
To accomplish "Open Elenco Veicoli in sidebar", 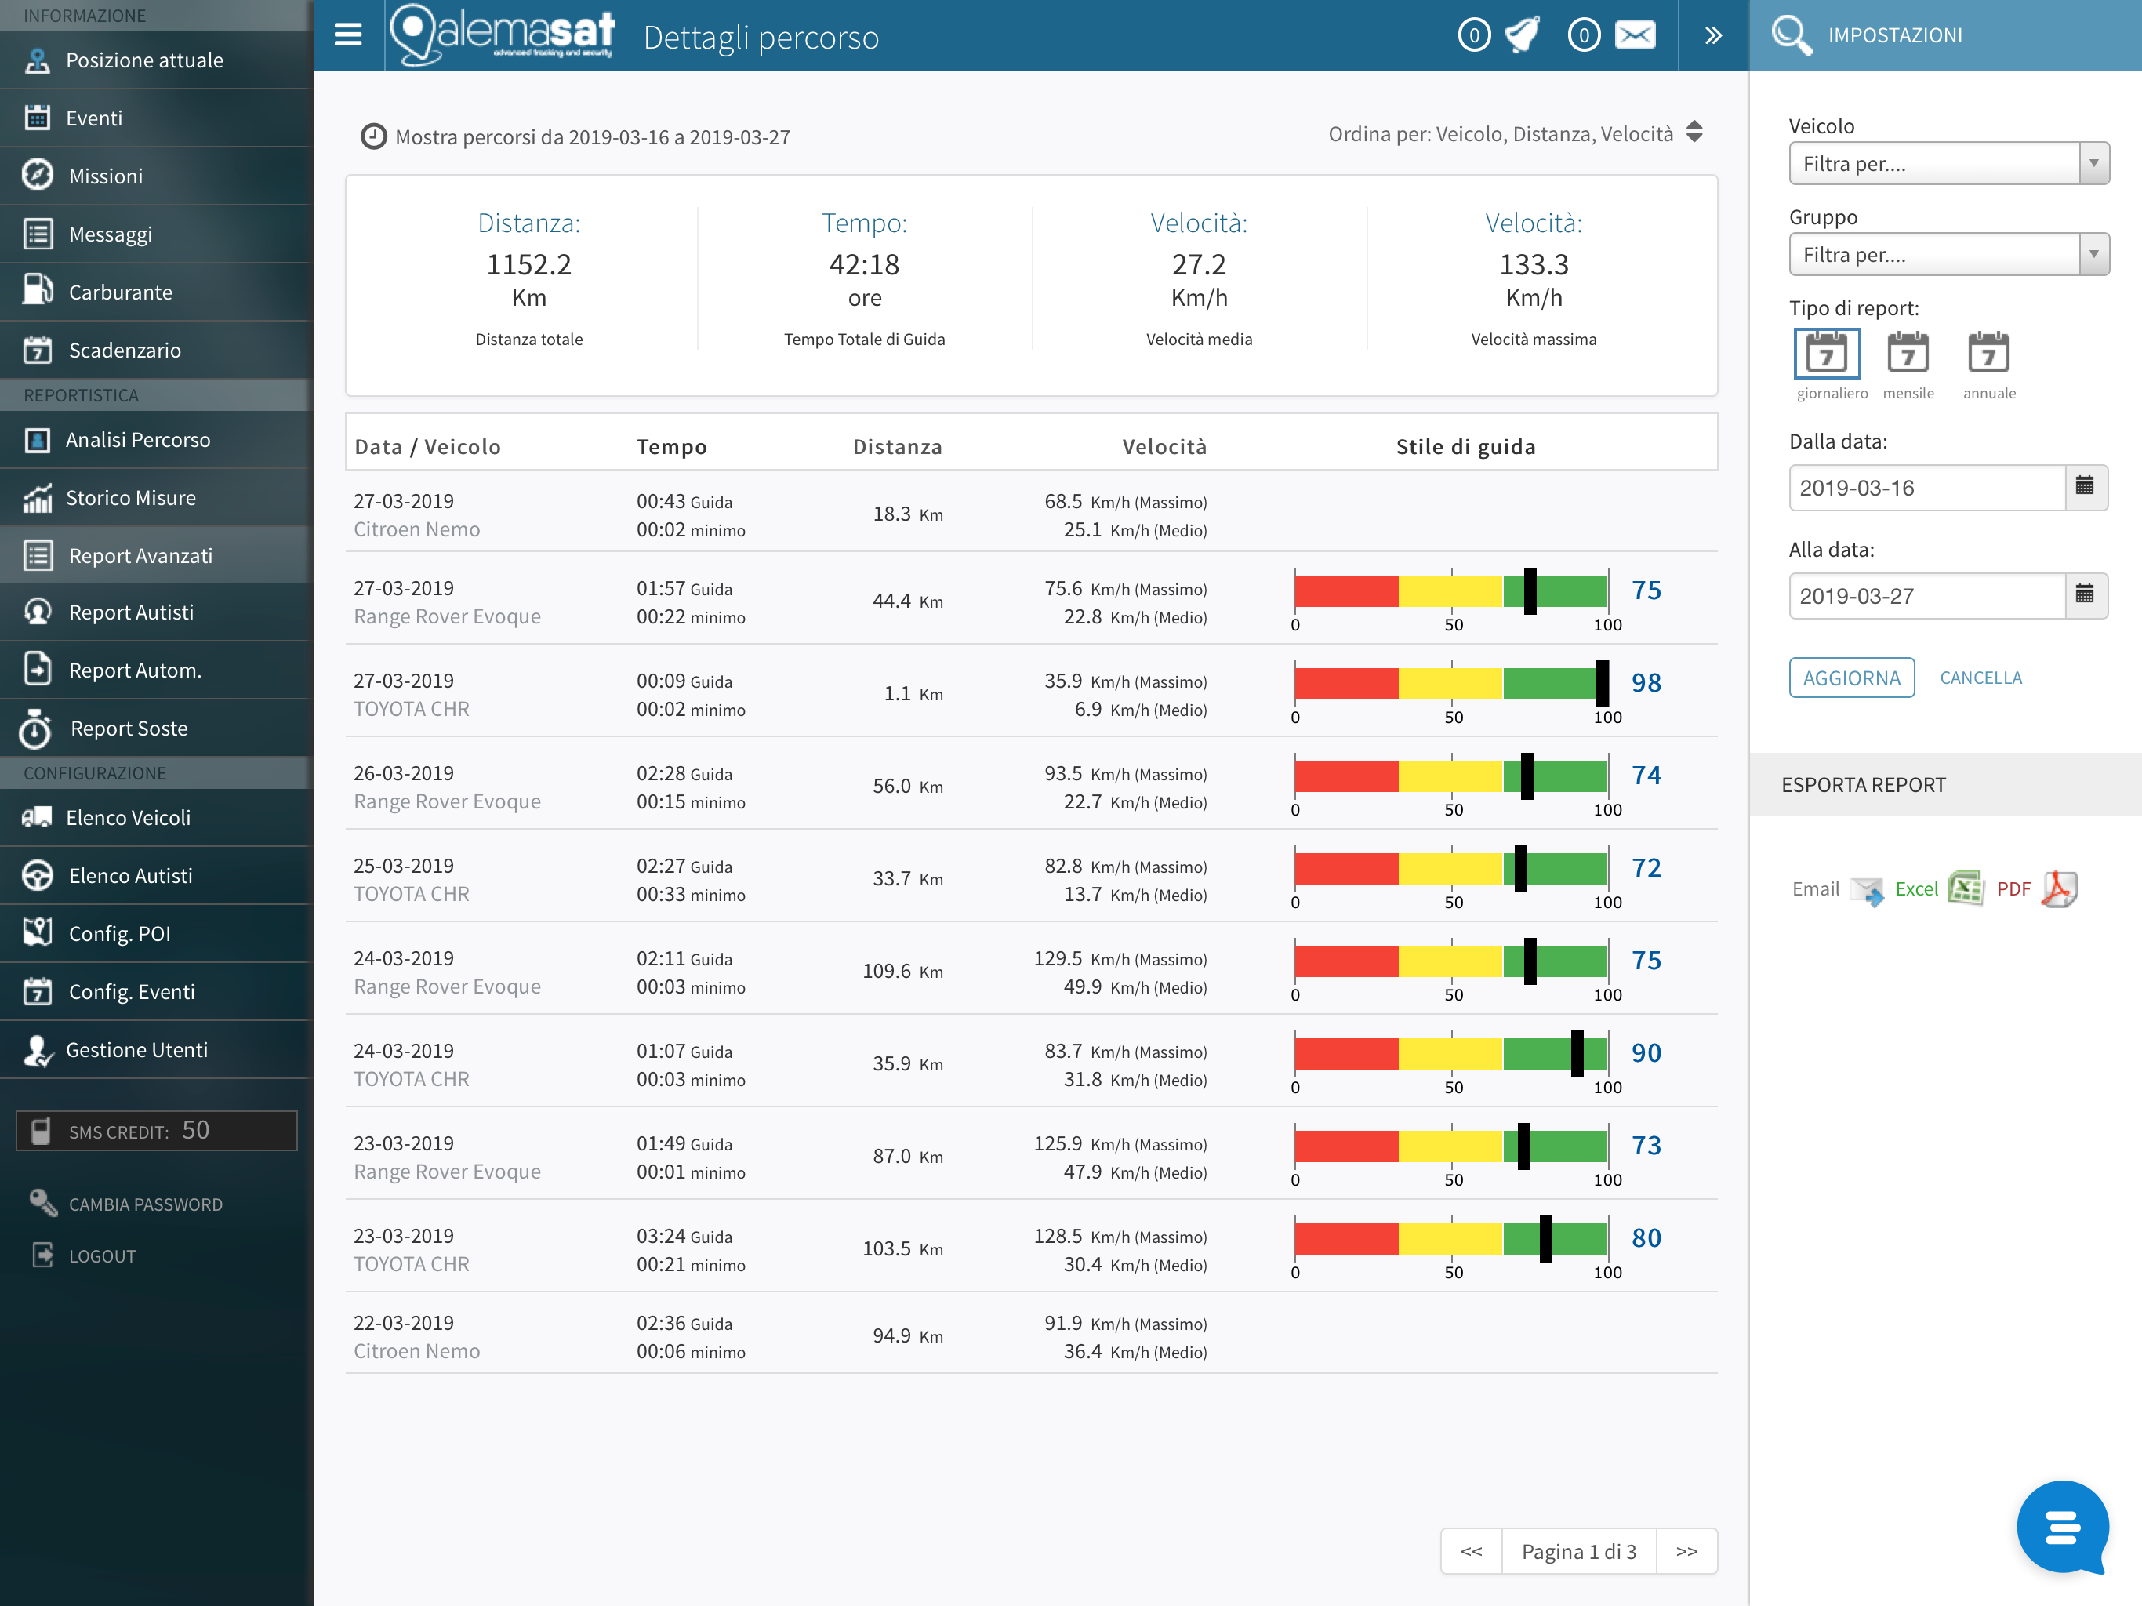I will [x=156, y=816].
